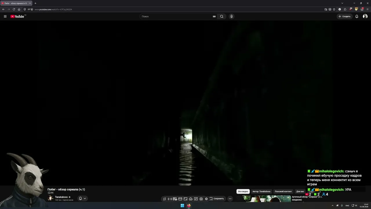Open the extension with red 5 badge
The height and width of the screenshot is (209, 371).
coord(362,9)
